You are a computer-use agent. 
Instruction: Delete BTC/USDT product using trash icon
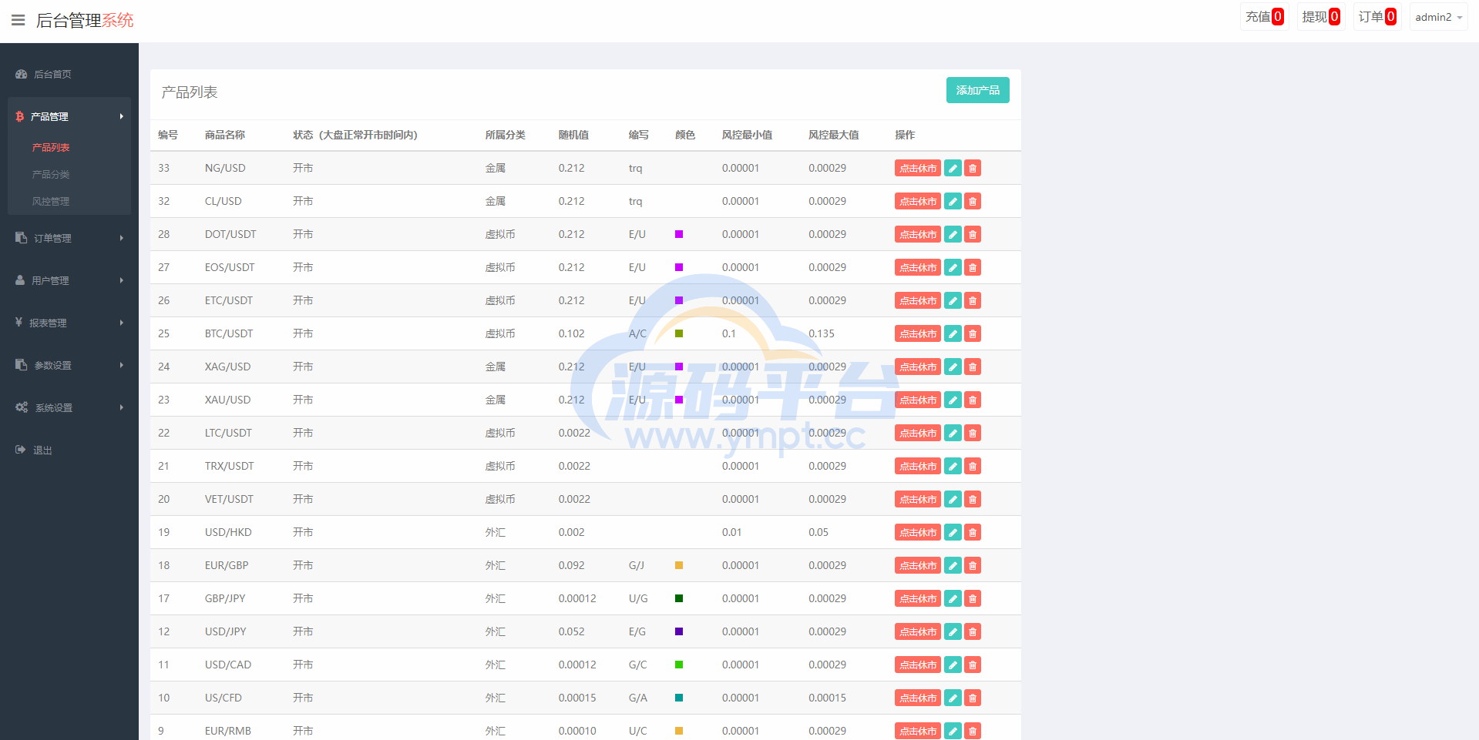[x=973, y=333]
